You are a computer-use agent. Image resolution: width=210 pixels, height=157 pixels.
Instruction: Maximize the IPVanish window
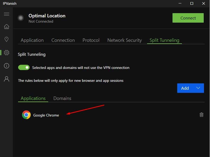pyautogui.click(x=192, y=3)
